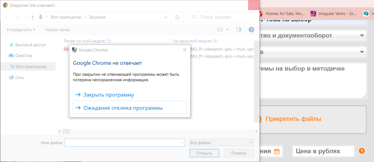Click the 'темы на выбор в методичке' text area
Screen dimensions: 374x162
[312, 81]
